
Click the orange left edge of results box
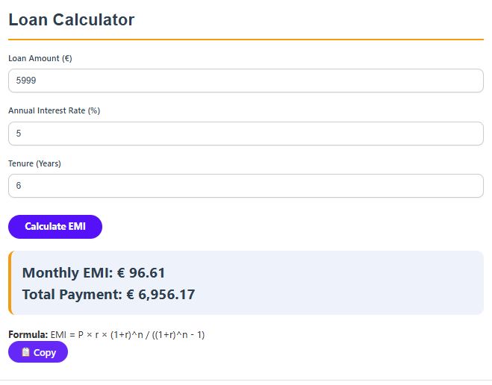click(10, 283)
